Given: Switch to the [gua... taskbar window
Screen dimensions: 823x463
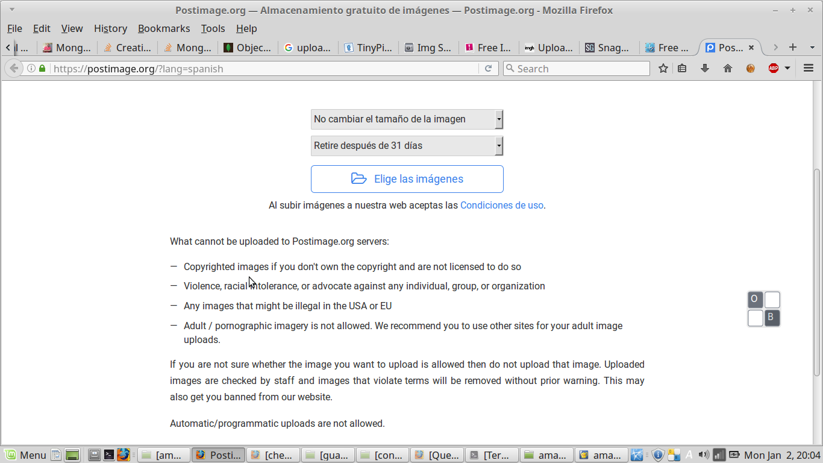Looking at the screenshot, I should (327, 455).
